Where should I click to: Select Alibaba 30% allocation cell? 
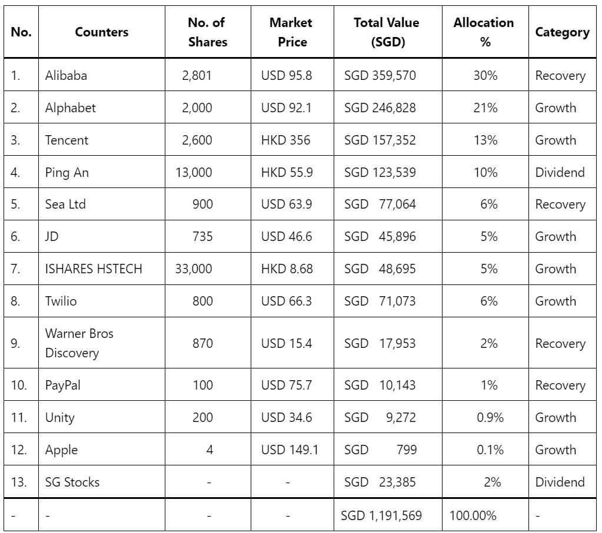[485, 75]
